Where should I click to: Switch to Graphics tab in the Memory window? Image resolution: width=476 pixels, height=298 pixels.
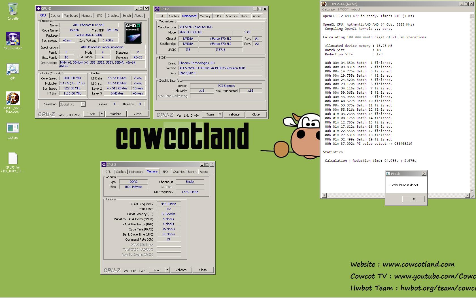(x=179, y=172)
